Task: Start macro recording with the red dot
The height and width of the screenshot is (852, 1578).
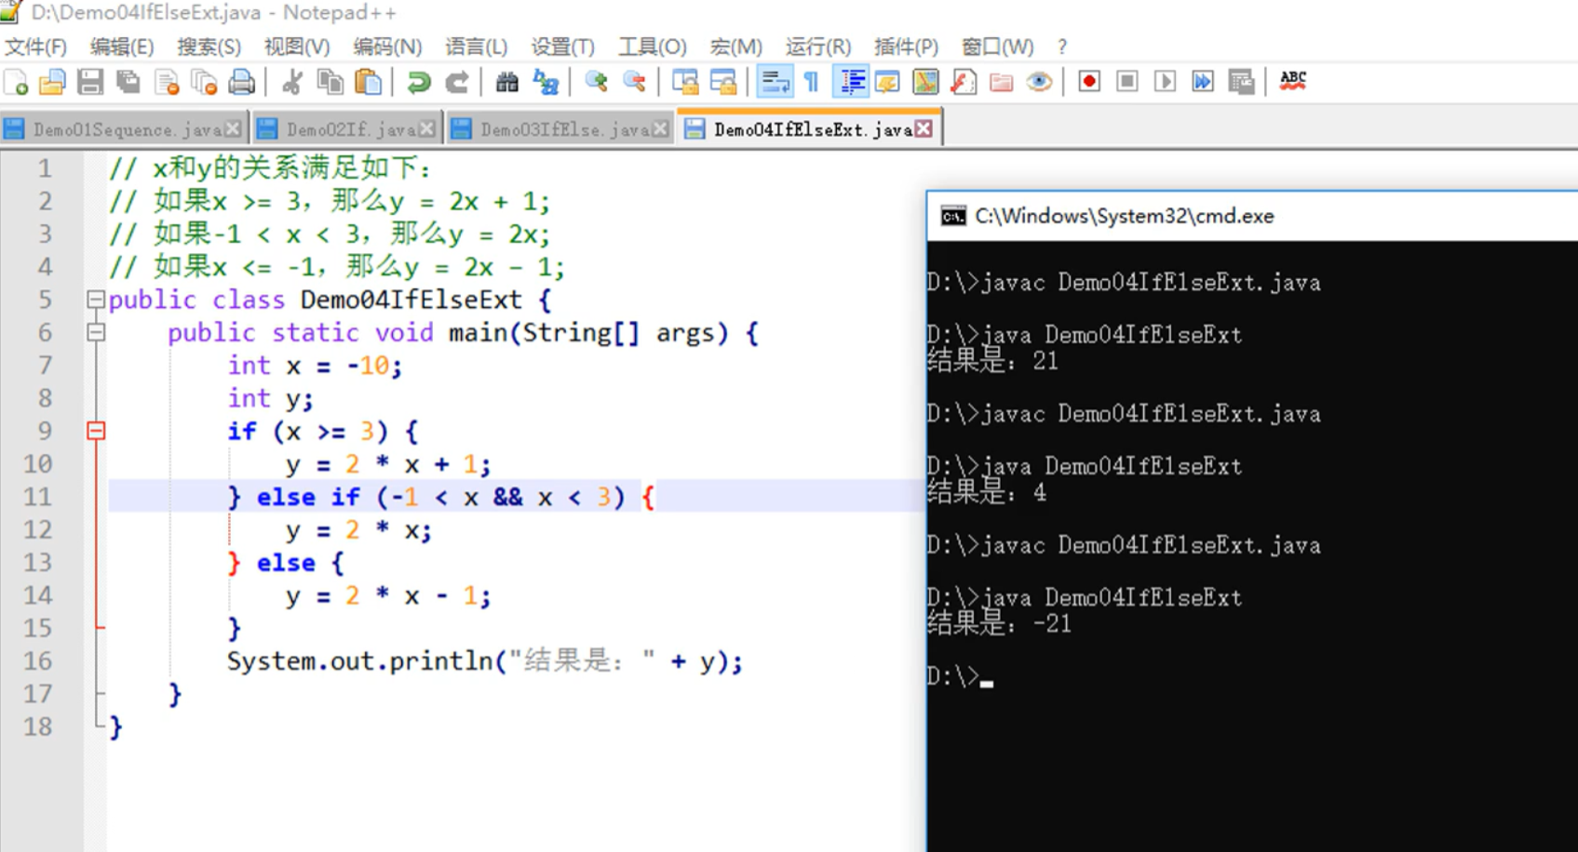Action: click(x=1088, y=83)
